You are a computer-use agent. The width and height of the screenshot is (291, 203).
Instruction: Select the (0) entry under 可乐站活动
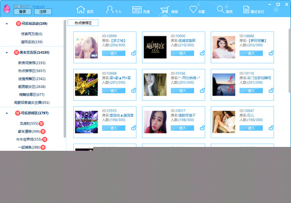point(32,34)
